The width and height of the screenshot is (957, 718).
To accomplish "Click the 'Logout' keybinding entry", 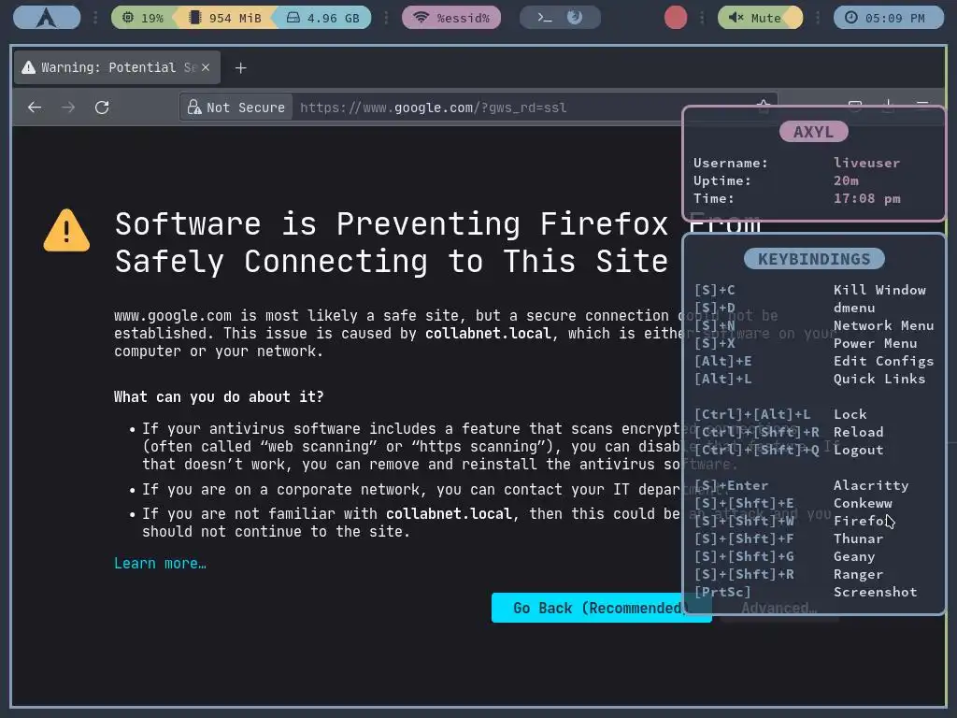I will click(x=858, y=450).
